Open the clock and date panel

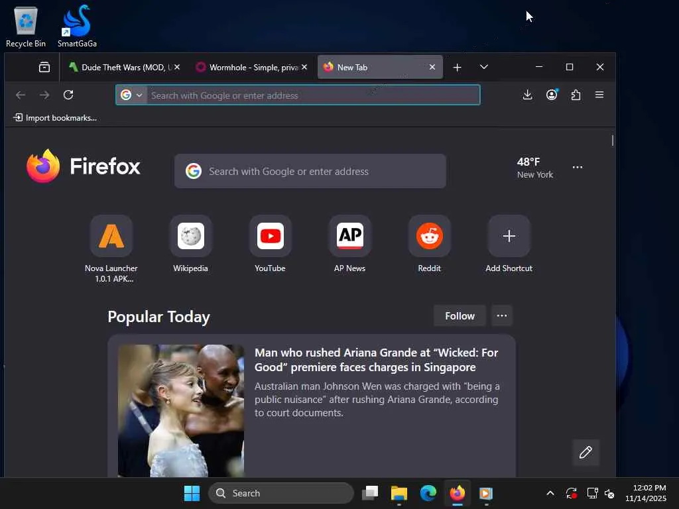pos(645,493)
